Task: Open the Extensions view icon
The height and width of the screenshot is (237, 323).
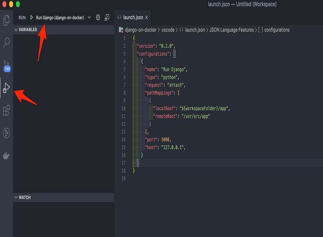Action: (6, 111)
